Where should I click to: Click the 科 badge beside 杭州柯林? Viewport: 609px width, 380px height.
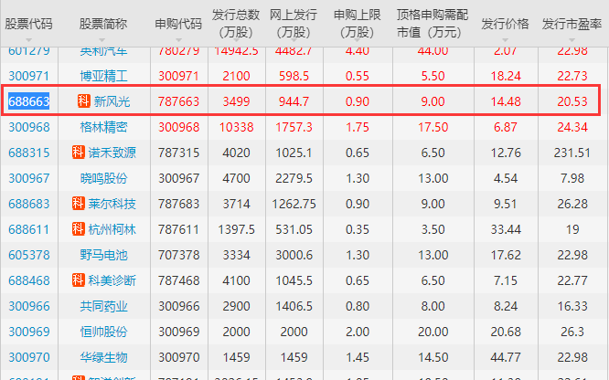[x=78, y=229]
